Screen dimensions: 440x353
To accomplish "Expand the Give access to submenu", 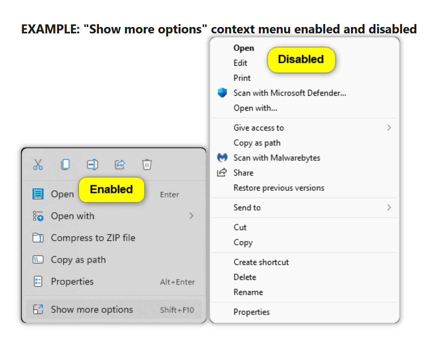I will pyautogui.click(x=389, y=128).
